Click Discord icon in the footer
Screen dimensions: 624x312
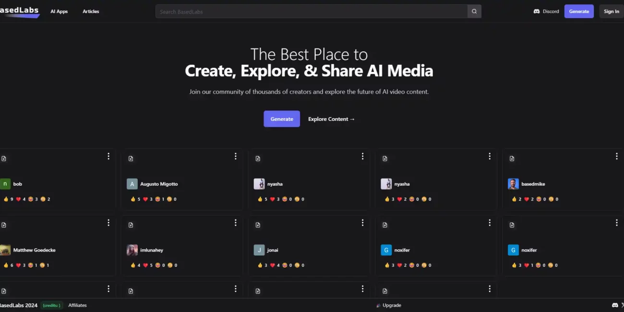point(615,305)
